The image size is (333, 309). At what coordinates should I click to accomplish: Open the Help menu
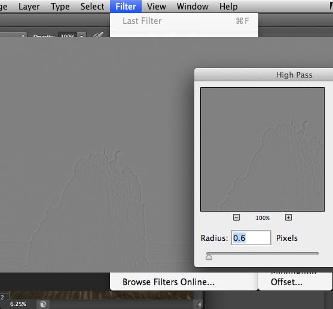[x=228, y=7]
